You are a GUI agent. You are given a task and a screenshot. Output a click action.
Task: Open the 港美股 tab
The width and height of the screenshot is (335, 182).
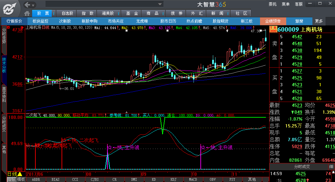108,13
